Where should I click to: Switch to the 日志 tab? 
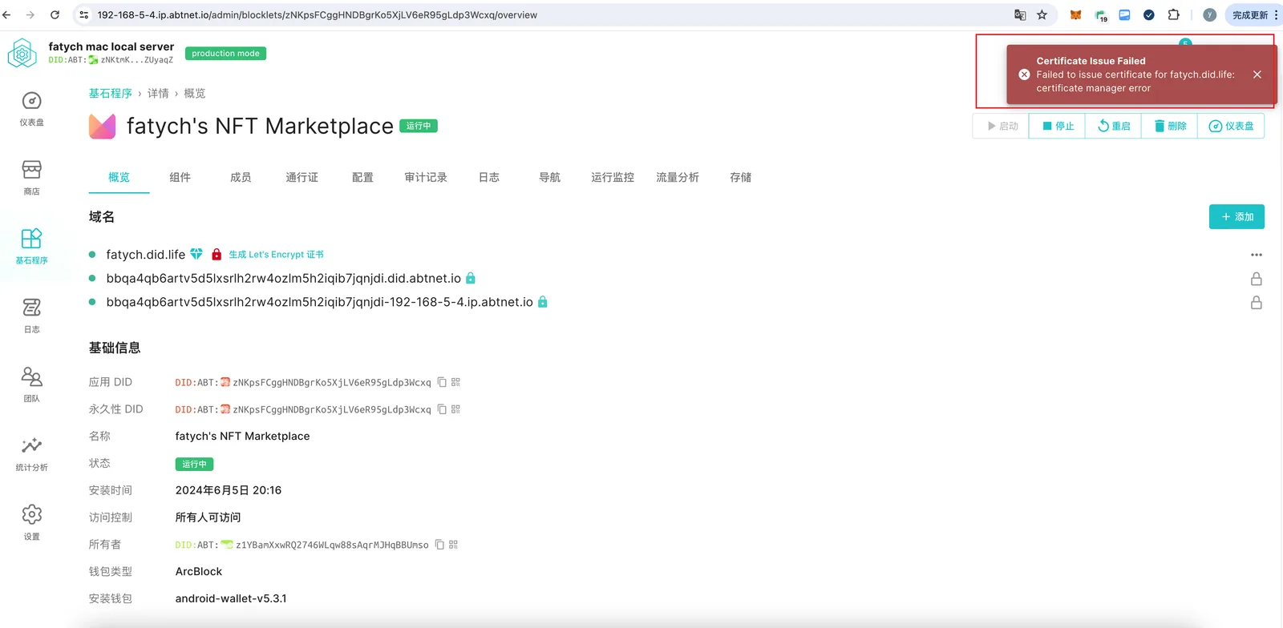click(489, 177)
